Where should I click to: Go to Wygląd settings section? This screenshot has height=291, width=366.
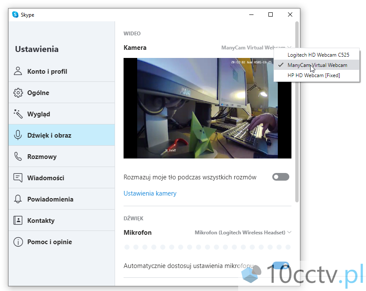coord(62,114)
